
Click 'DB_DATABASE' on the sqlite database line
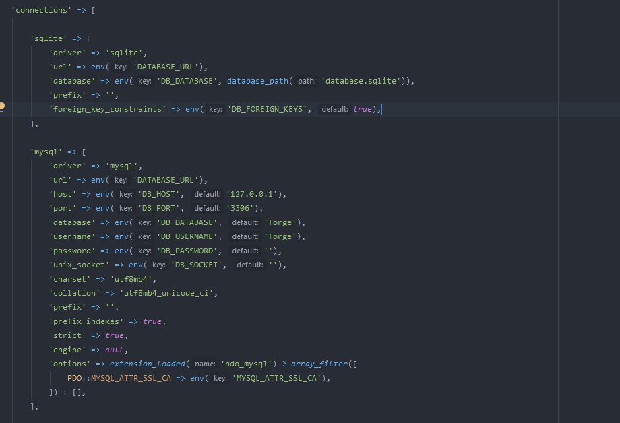tap(187, 81)
